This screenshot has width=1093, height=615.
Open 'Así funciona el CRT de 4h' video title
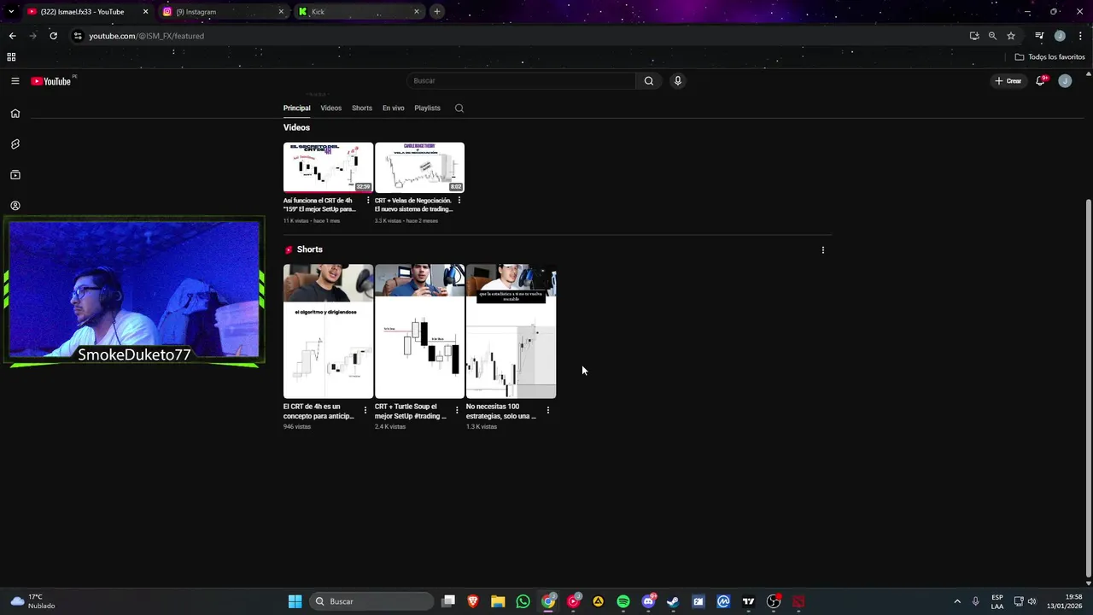(x=320, y=205)
